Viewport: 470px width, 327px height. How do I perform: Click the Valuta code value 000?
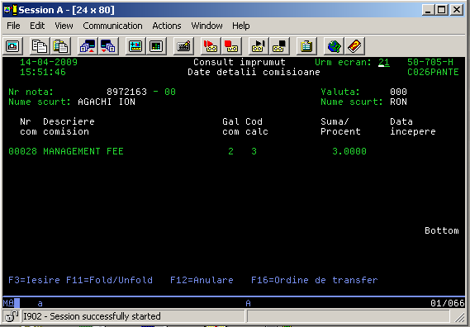point(398,92)
